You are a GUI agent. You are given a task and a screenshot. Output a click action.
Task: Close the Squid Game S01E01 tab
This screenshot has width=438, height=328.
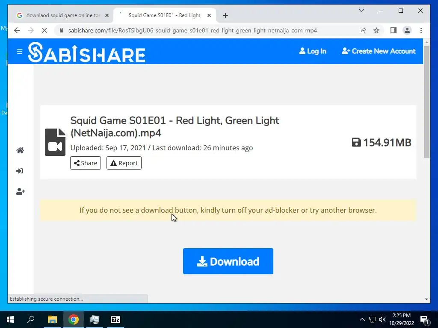pos(209,16)
